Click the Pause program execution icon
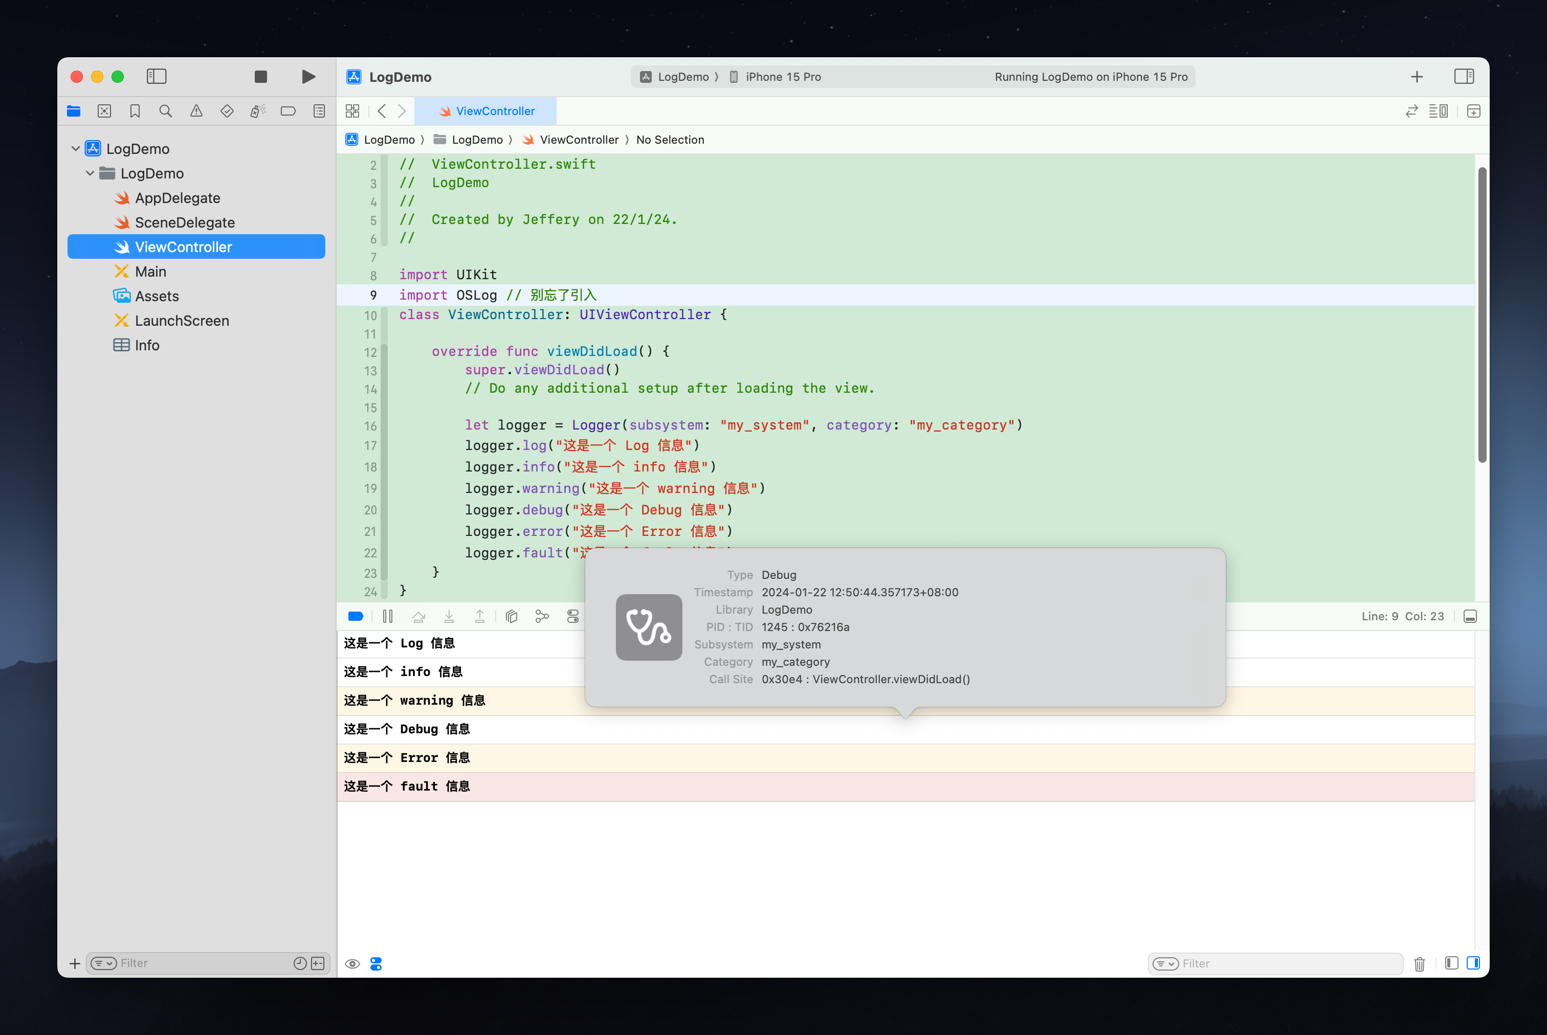The image size is (1547, 1035). (388, 616)
